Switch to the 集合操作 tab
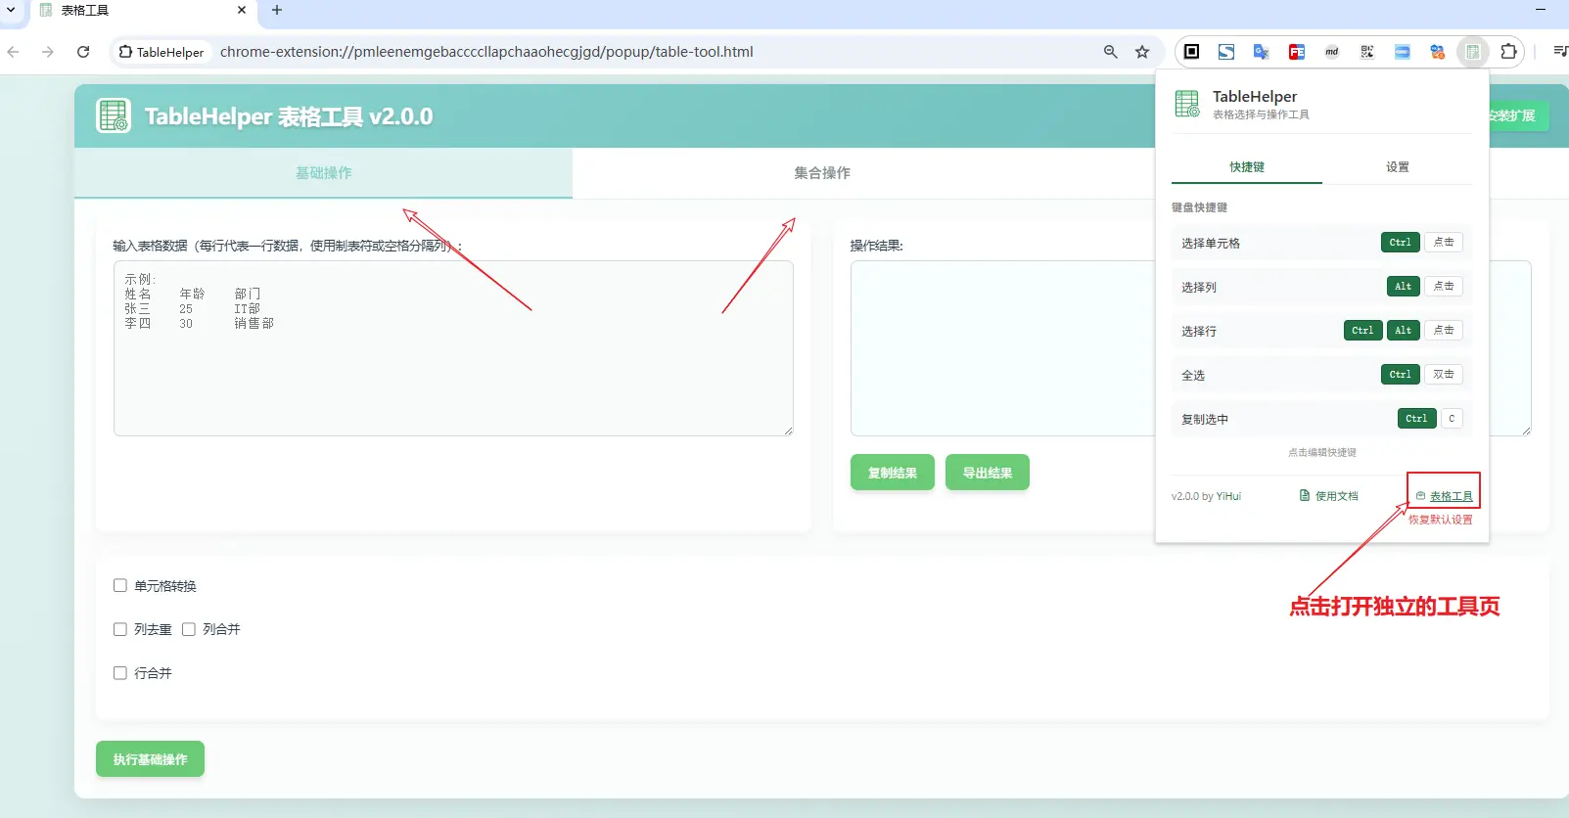Screen dimensions: 1569x818 (x=821, y=173)
